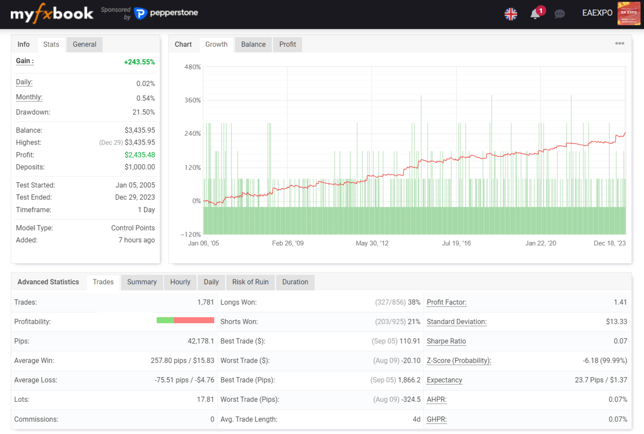The width and height of the screenshot is (644, 434).
Task: Open the messages chat bubble icon
Action: (x=559, y=14)
